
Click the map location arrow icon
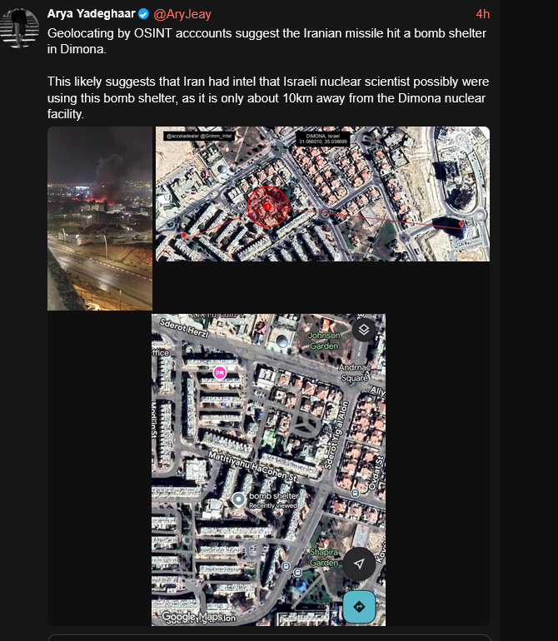click(x=359, y=564)
